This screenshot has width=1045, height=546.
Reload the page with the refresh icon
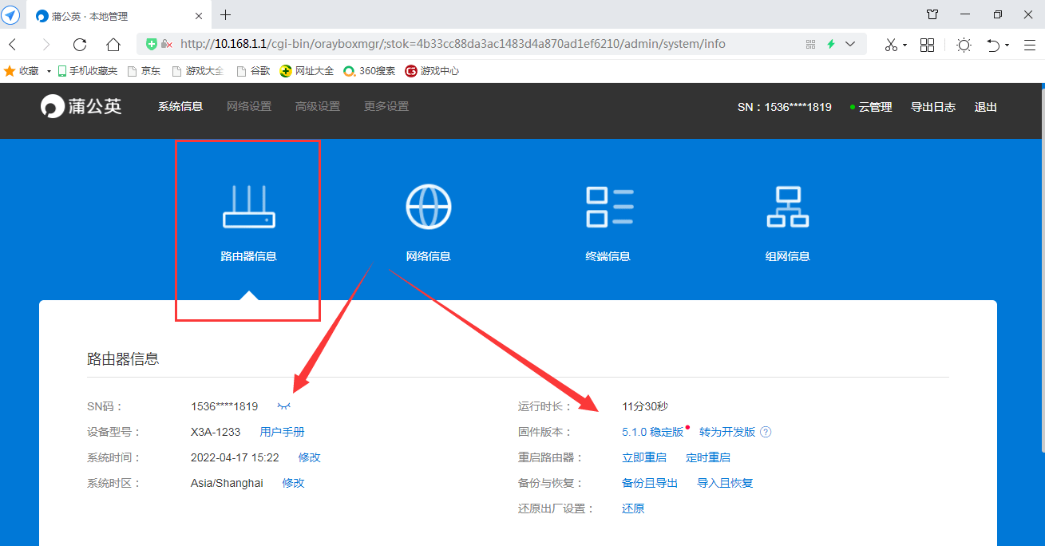(79, 45)
